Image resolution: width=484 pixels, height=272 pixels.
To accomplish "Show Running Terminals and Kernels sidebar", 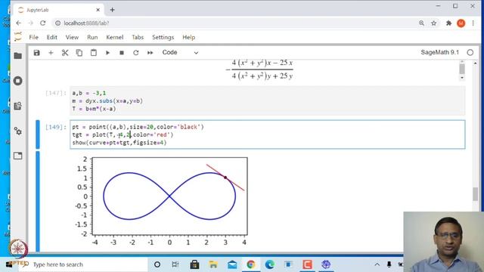I will pyautogui.click(x=18, y=81).
